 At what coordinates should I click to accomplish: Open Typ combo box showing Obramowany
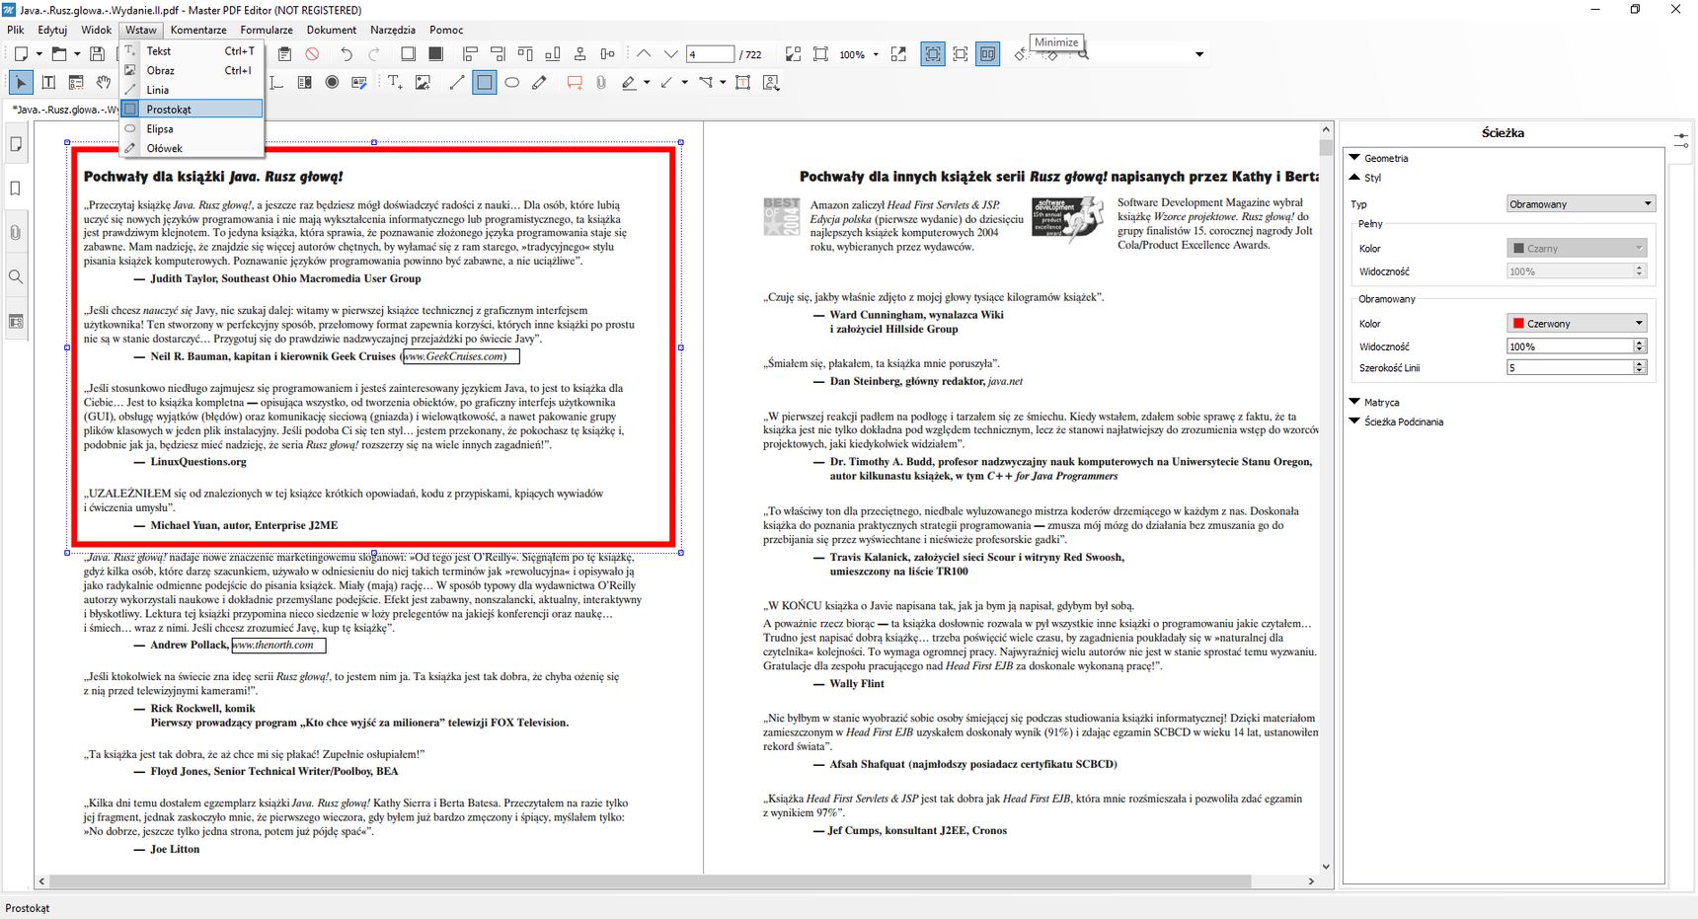(1581, 204)
